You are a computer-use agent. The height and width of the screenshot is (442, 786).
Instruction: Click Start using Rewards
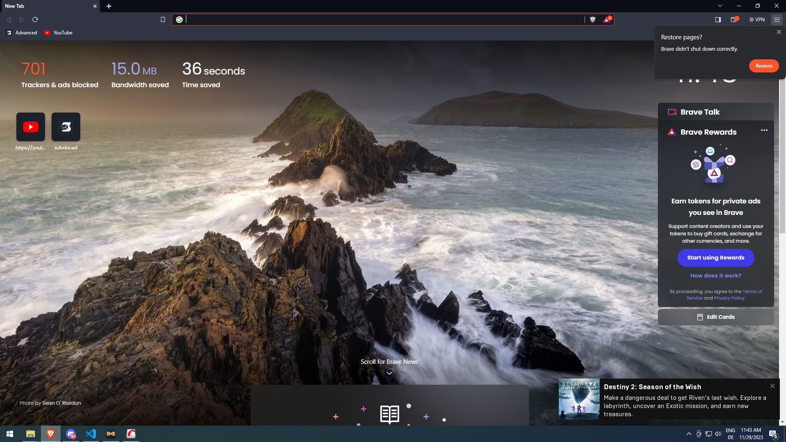tap(716, 257)
